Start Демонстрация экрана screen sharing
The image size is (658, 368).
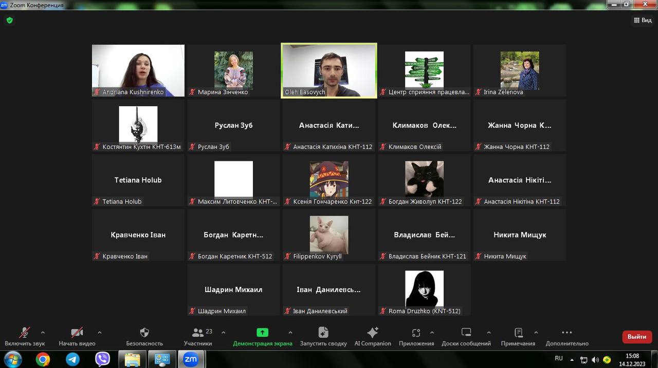click(x=262, y=333)
